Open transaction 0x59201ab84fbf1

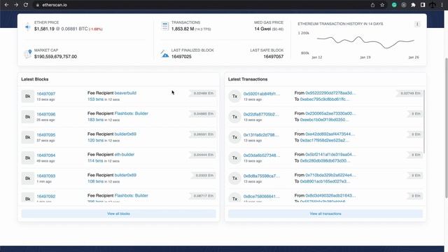(x=262, y=94)
